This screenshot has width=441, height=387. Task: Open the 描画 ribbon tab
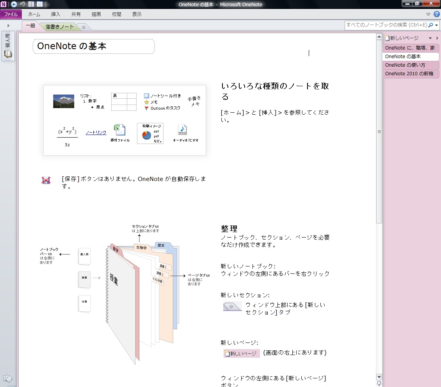coord(96,14)
